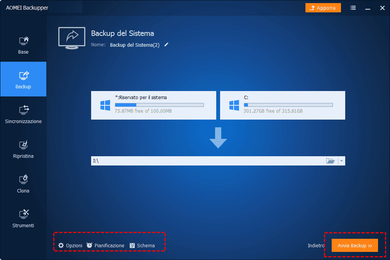The height and width of the screenshot is (260, 390).
Task: Click the C: drive usage bar
Action: pos(288,105)
